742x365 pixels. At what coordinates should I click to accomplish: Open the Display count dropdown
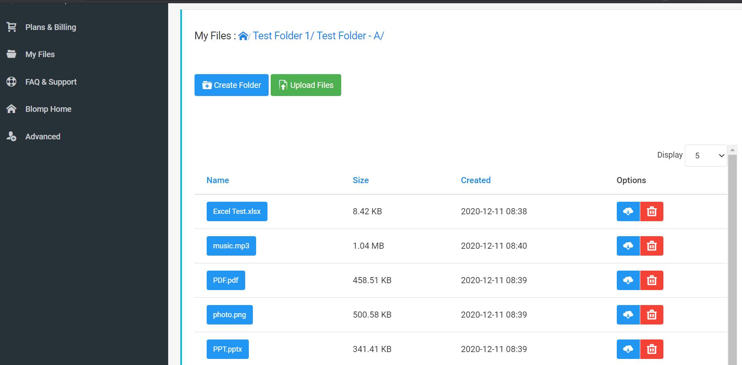(x=706, y=156)
